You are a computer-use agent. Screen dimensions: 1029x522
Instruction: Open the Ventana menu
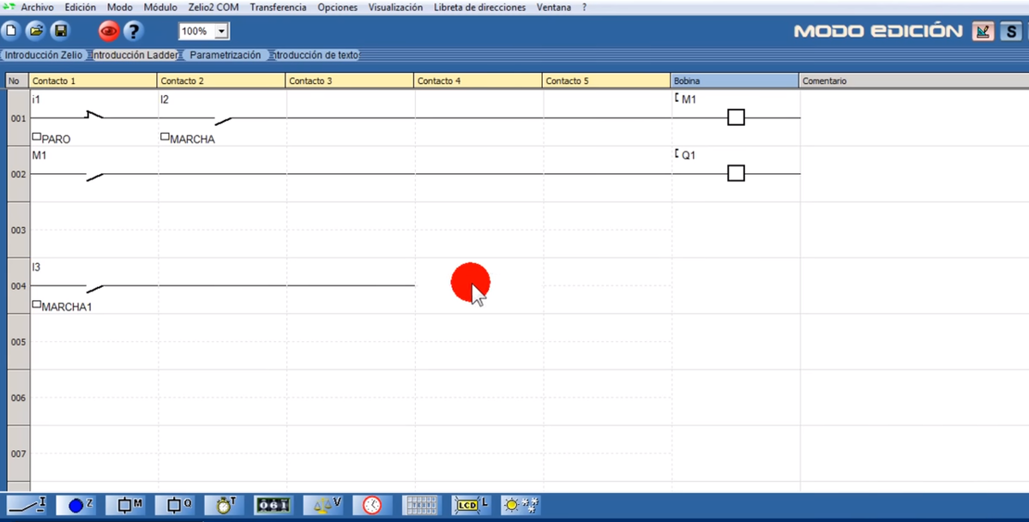point(554,7)
